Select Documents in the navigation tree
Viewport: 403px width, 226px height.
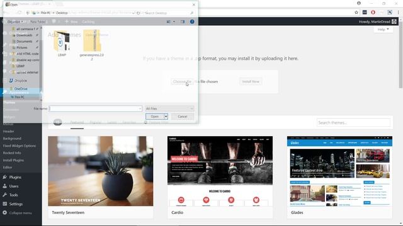click(24, 41)
